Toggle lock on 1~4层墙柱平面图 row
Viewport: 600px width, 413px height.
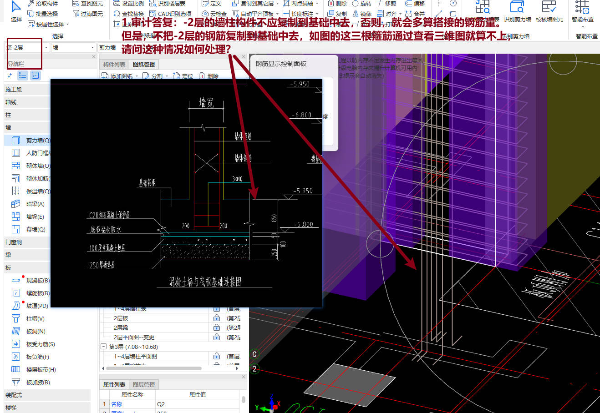pos(217,356)
